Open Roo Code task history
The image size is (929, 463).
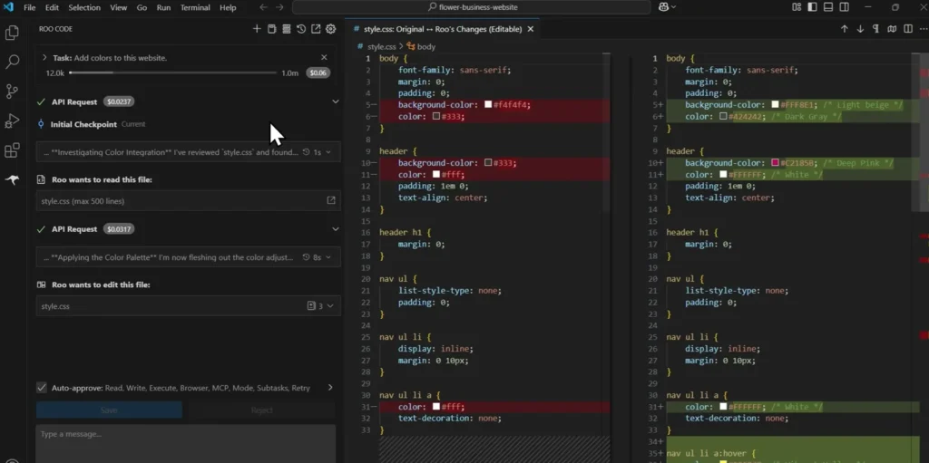301,29
